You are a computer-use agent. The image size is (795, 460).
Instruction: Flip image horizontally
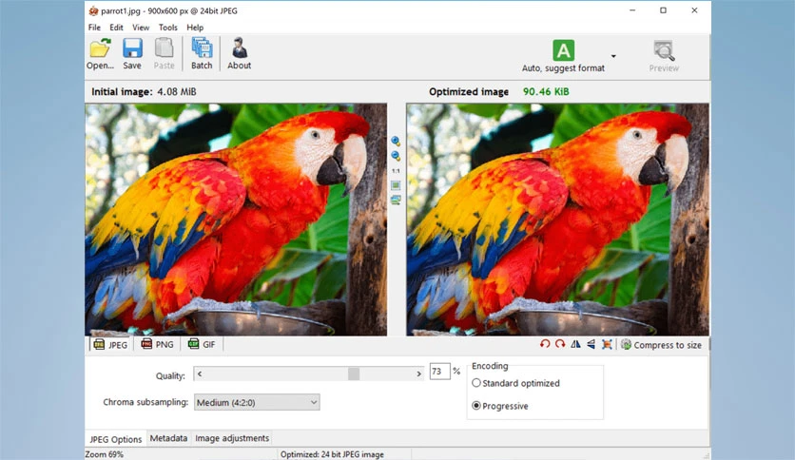pos(575,344)
